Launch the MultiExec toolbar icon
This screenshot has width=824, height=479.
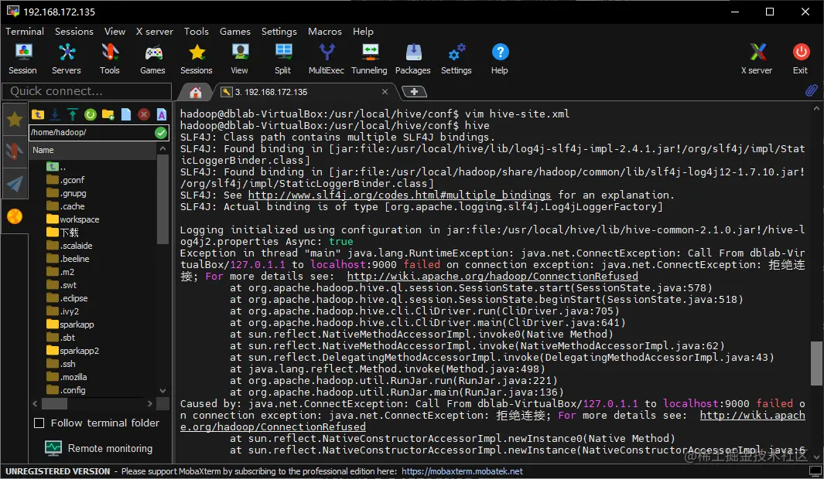[327, 59]
